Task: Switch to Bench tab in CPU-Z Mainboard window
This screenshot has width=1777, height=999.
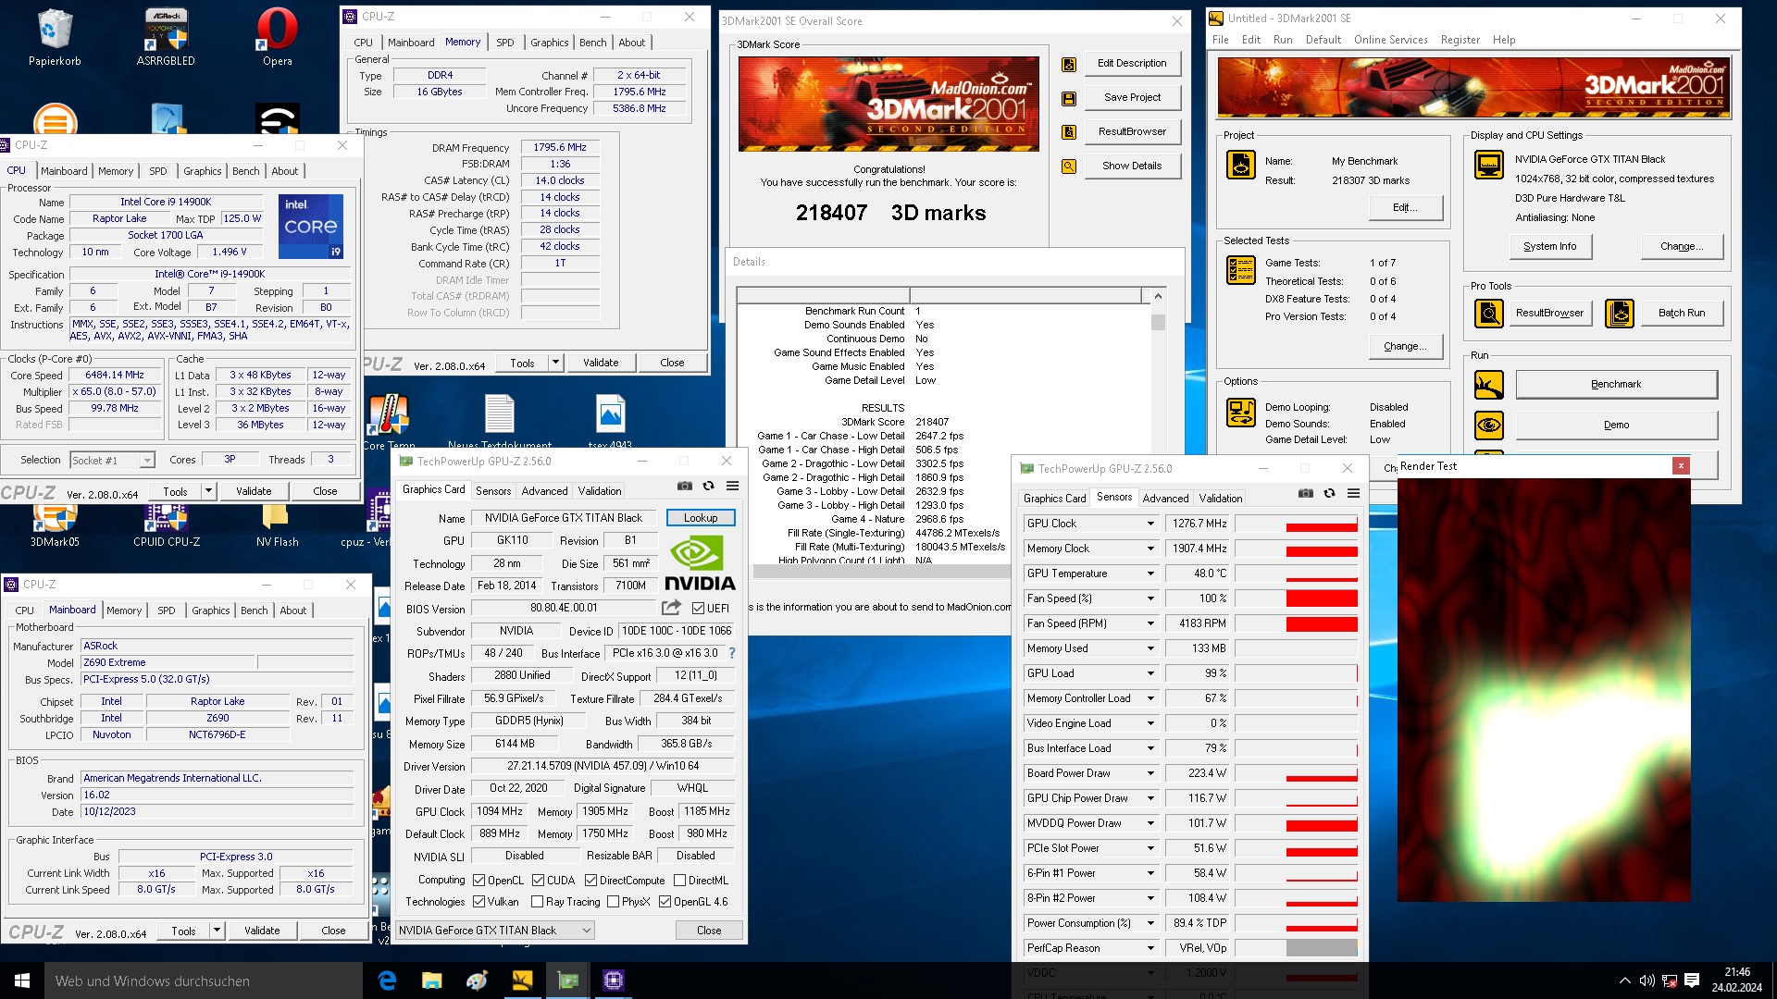Action: click(254, 610)
